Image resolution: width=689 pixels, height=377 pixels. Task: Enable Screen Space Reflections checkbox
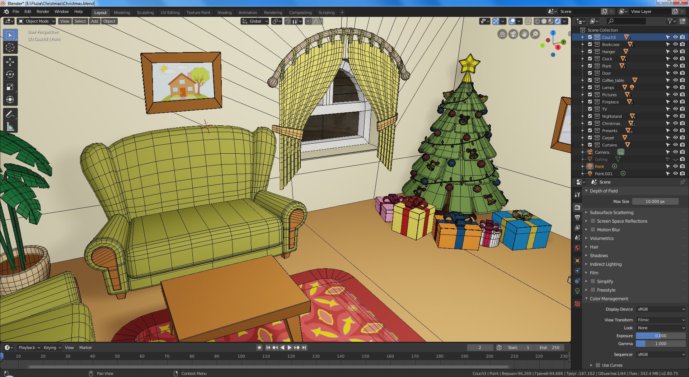click(593, 221)
